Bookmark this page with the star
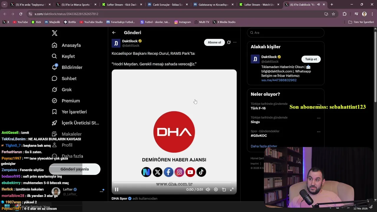 (333, 14)
